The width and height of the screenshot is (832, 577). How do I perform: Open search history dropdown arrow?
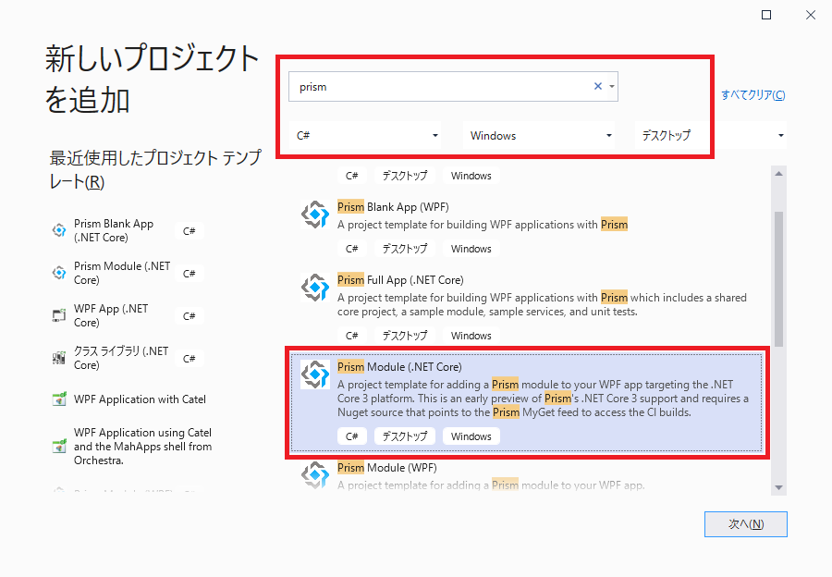tap(612, 86)
